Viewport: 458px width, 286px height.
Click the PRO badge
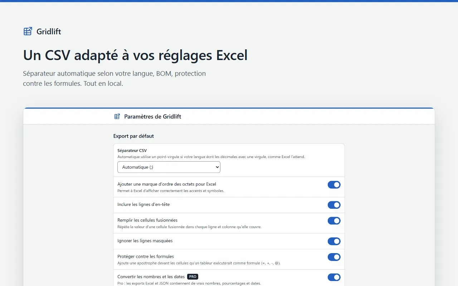(193, 277)
